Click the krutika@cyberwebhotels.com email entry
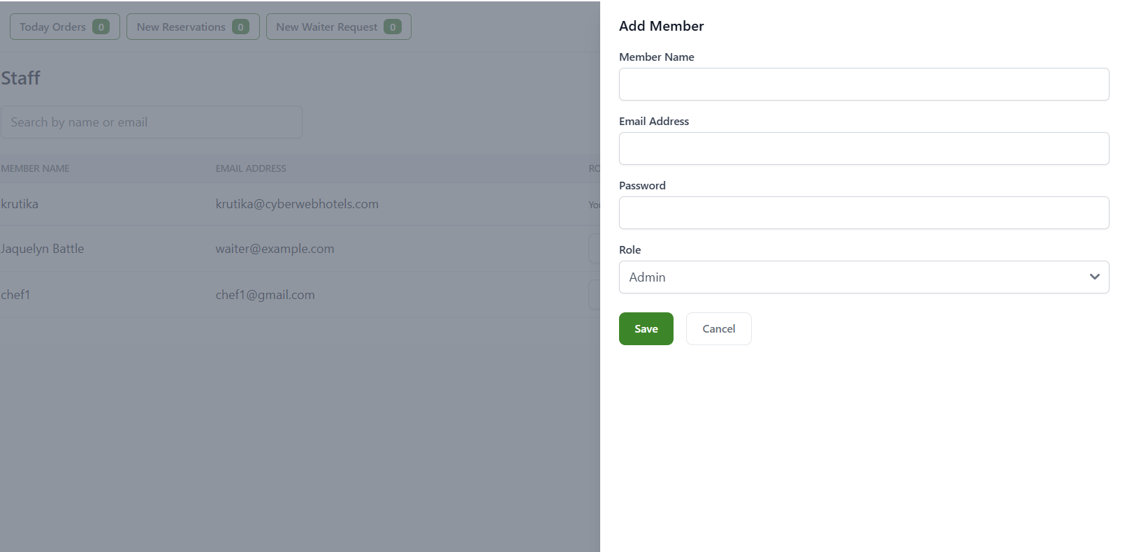Image resolution: width=1127 pixels, height=552 pixels. pos(297,204)
